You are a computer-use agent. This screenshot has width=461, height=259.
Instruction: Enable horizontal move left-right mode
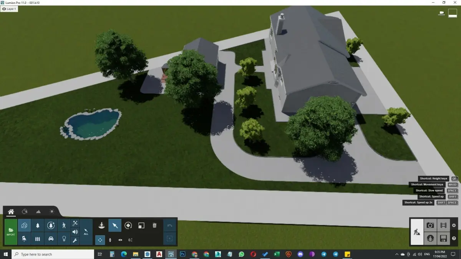(x=120, y=240)
